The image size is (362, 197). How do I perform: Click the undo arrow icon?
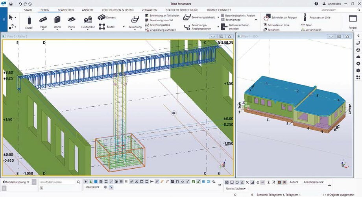click(20, 4)
